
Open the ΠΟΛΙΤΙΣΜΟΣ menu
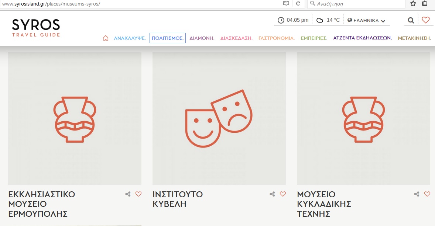point(167,38)
